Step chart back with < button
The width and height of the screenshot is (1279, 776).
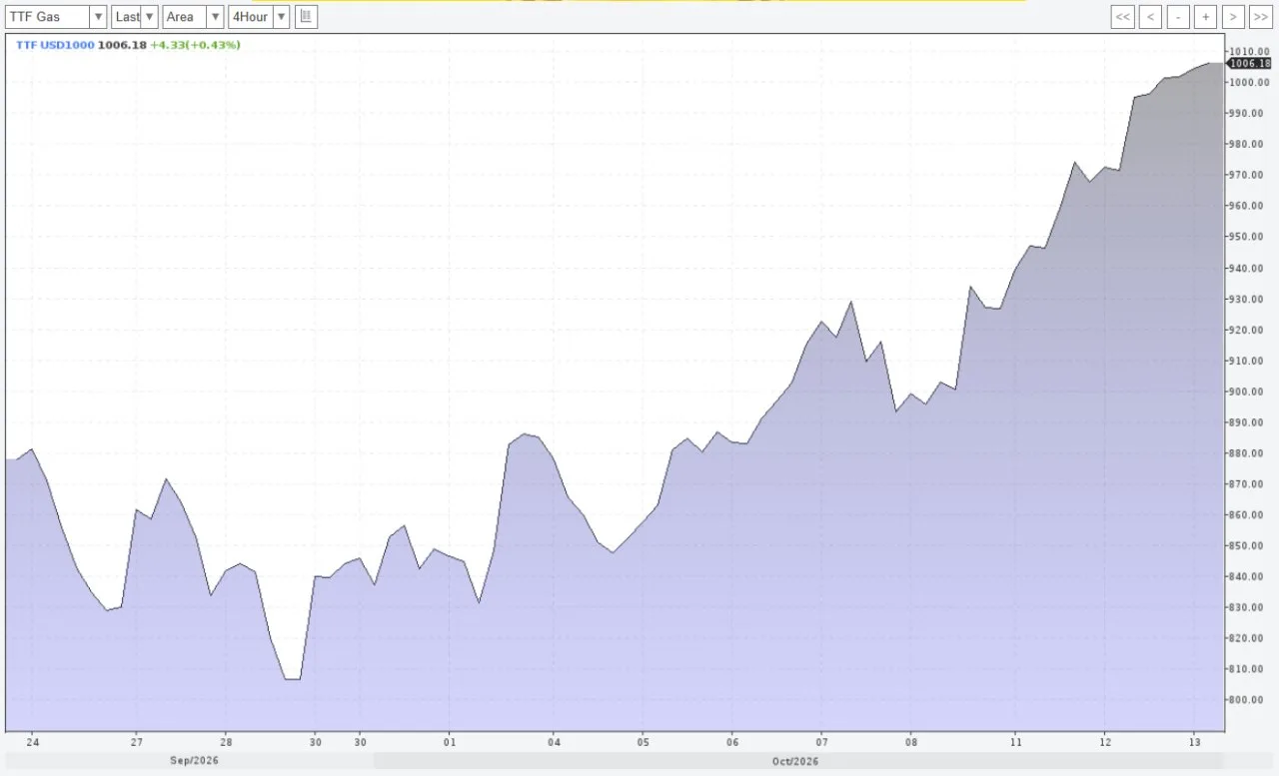[1150, 17]
